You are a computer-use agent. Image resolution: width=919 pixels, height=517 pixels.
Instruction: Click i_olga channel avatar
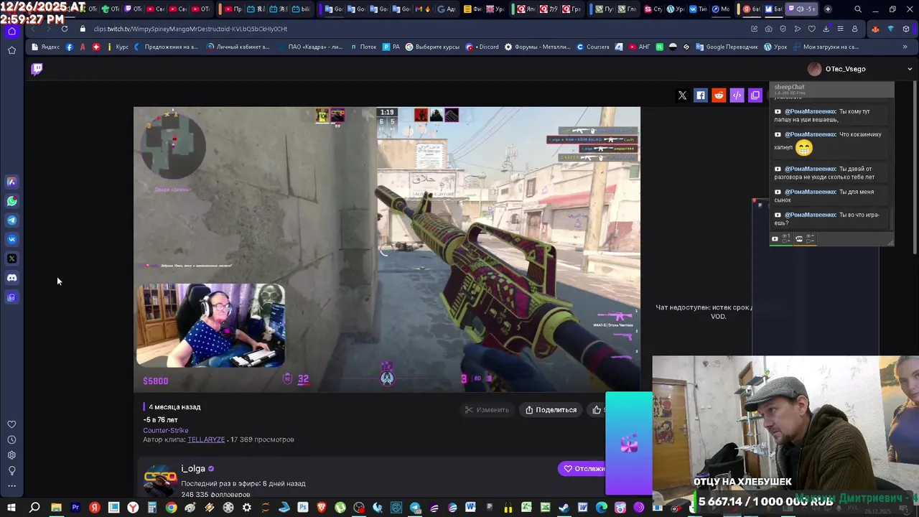[161, 480]
